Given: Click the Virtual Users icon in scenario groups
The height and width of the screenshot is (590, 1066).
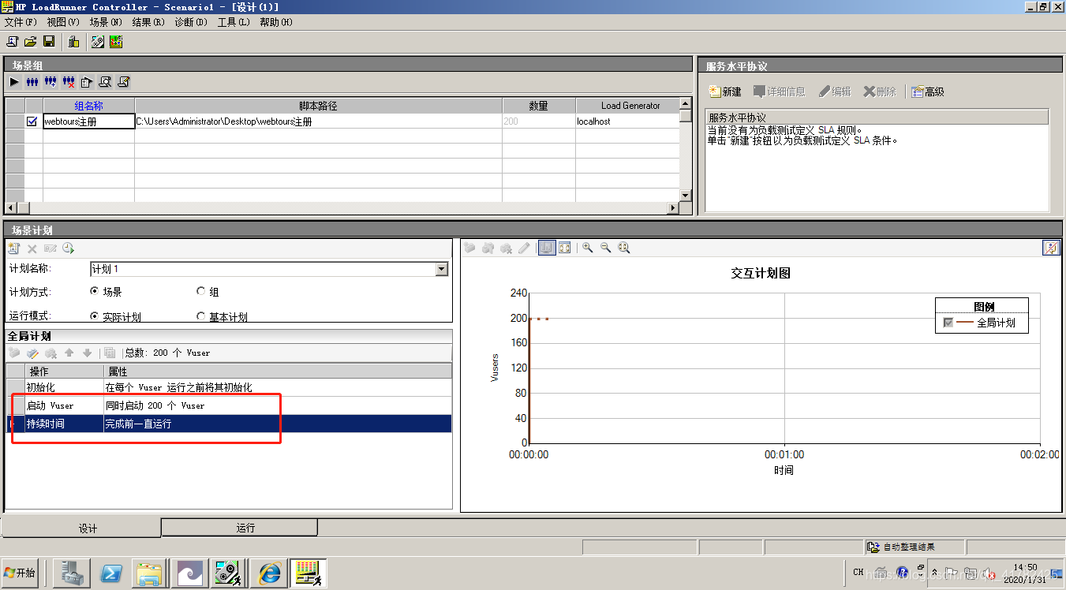Looking at the screenshot, I should 32,81.
